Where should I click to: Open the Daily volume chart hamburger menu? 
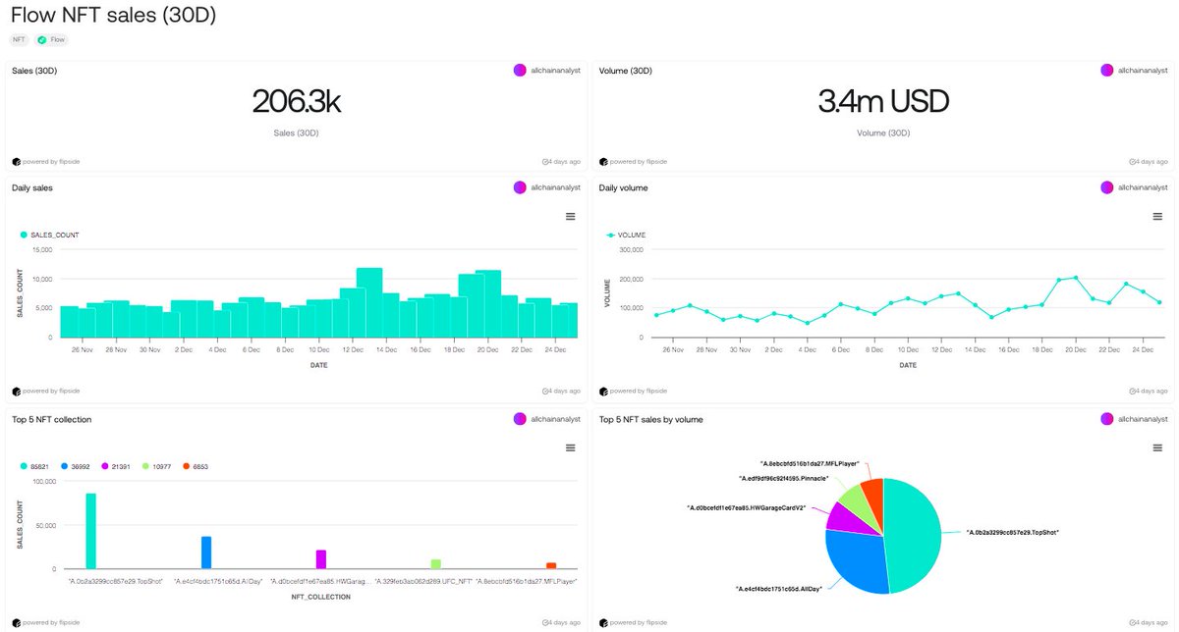click(1156, 217)
